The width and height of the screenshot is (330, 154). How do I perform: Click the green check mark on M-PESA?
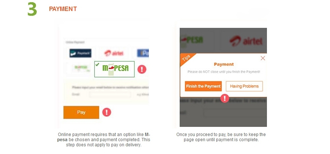(x=97, y=65)
